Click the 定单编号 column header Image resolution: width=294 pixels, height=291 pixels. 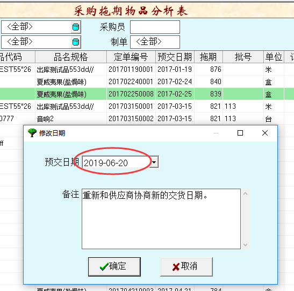[x=131, y=57]
